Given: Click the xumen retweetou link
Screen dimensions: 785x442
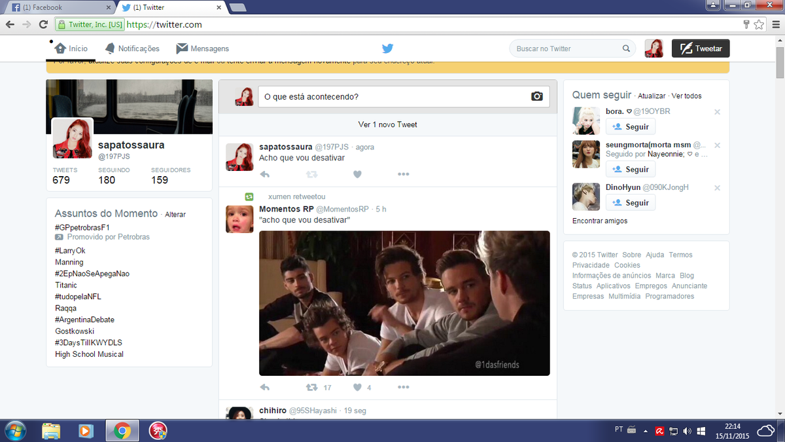Looking at the screenshot, I should (x=296, y=196).
